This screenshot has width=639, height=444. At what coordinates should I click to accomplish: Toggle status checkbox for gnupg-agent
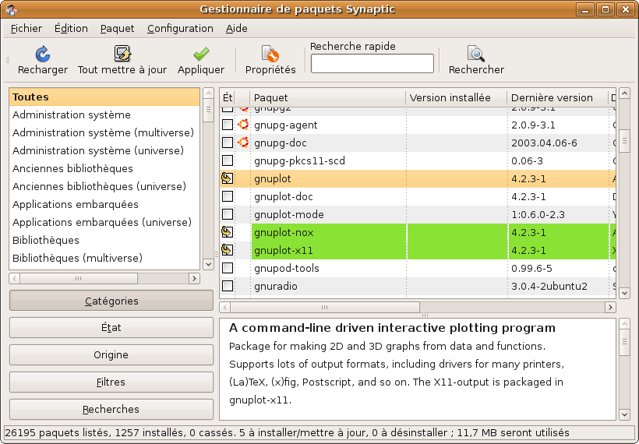coord(228,125)
